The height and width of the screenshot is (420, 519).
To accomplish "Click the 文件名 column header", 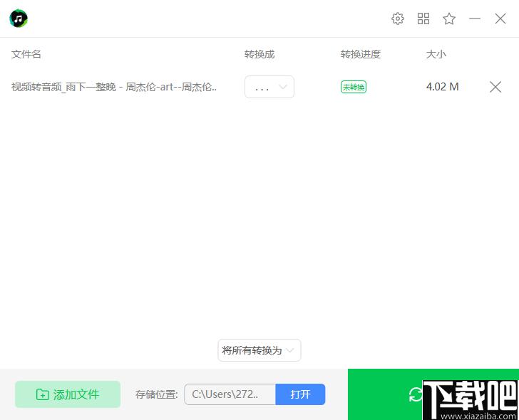I will click(26, 54).
